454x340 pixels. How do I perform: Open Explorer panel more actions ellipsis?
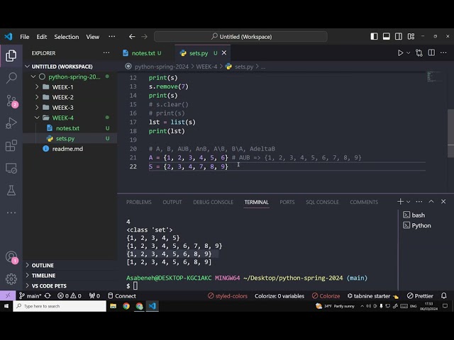106,53
